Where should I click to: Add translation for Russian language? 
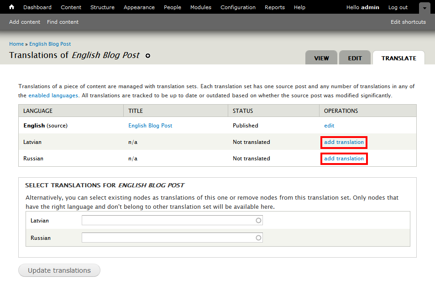pos(344,159)
